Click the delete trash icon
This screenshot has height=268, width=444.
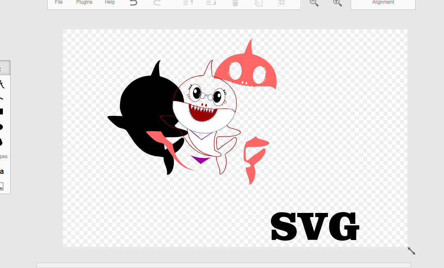235,3
